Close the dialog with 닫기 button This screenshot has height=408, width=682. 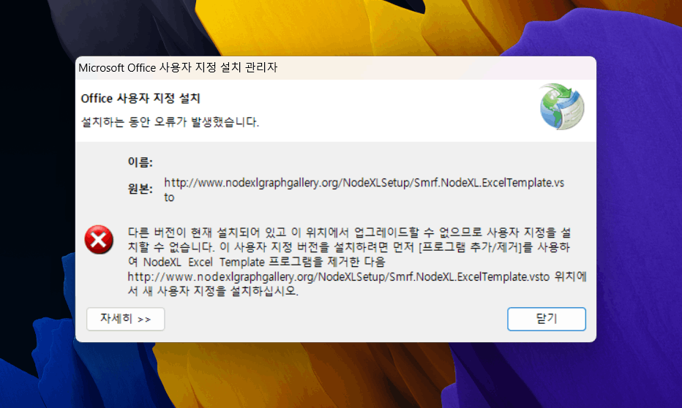(x=547, y=319)
